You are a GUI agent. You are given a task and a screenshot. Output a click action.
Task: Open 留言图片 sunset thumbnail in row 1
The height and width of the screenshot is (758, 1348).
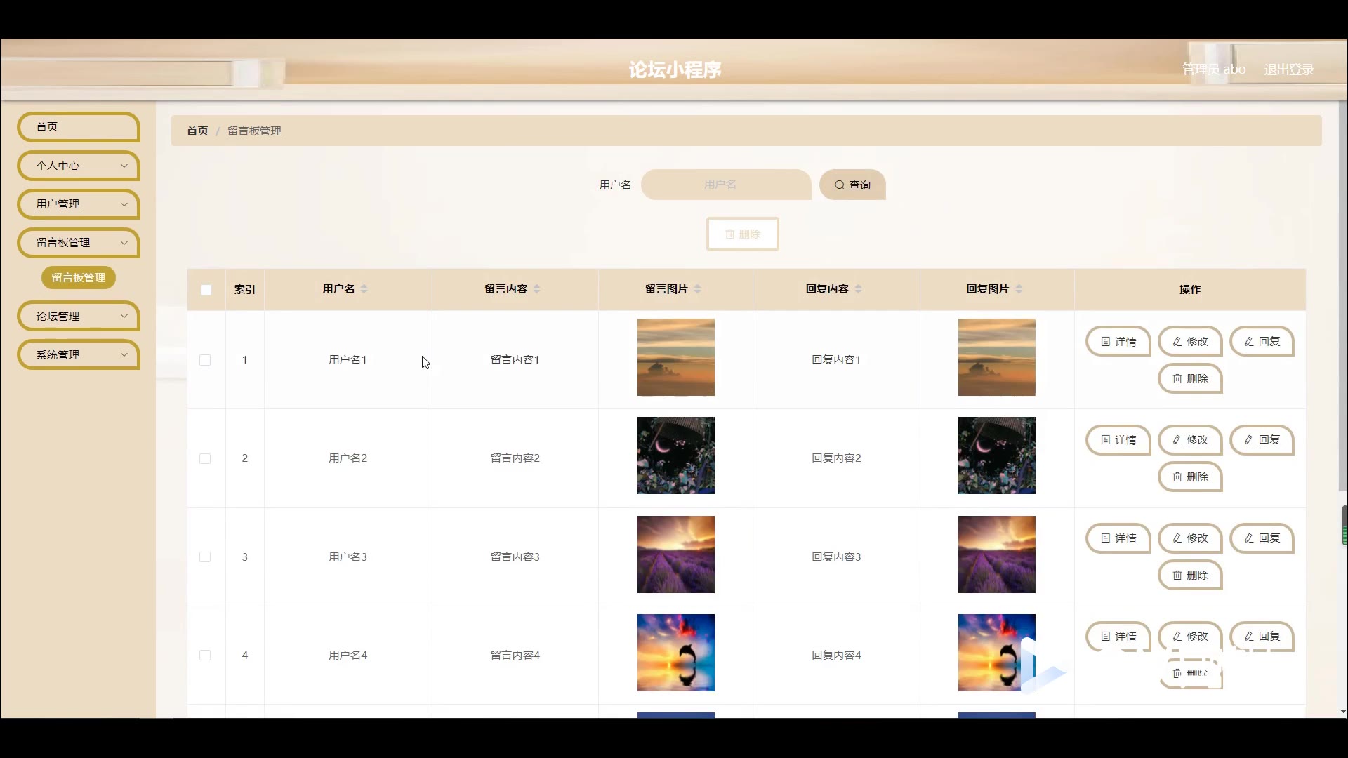(x=676, y=357)
